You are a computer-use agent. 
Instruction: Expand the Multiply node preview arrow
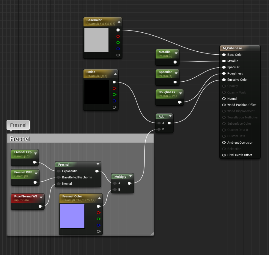coord(130,176)
